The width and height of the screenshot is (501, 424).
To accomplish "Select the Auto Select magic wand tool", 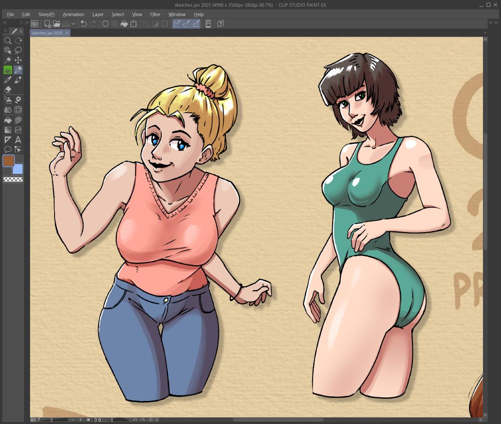I will (8, 60).
